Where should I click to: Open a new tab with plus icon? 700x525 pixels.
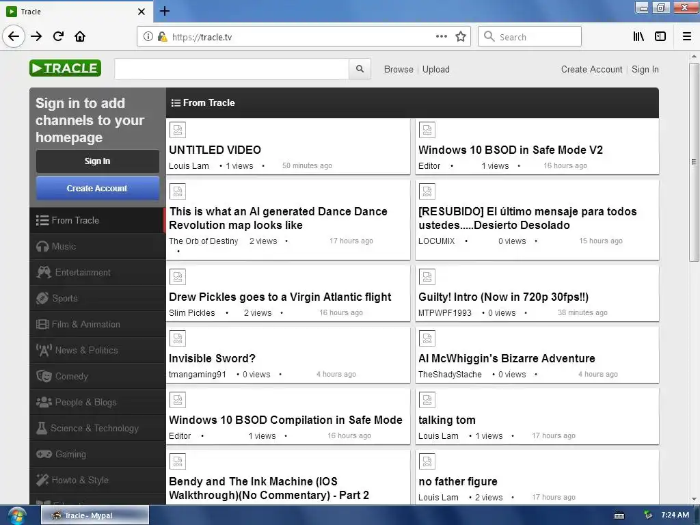pyautogui.click(x=164, y=11)
